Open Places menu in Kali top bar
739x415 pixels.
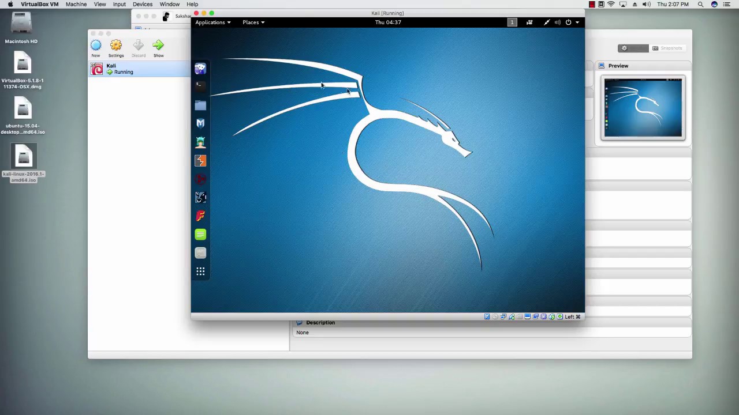[253, 22]
